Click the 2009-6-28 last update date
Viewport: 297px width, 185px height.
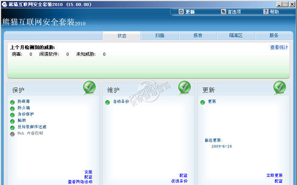[x=221, y=146]
